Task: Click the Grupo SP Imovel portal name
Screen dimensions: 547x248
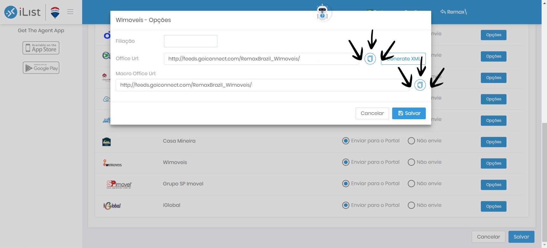Action: [x=183, y=184]
